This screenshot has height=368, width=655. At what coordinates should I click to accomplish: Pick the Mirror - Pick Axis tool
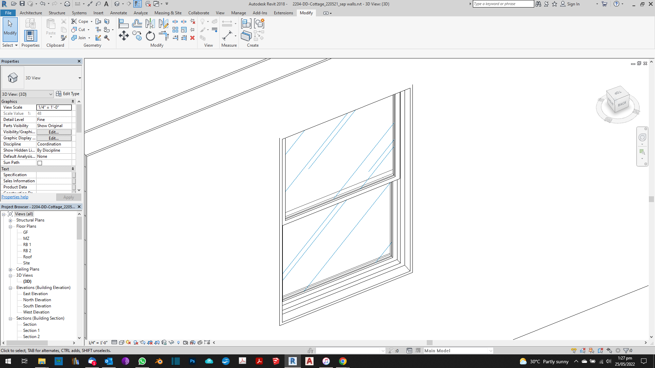point(150,23)
